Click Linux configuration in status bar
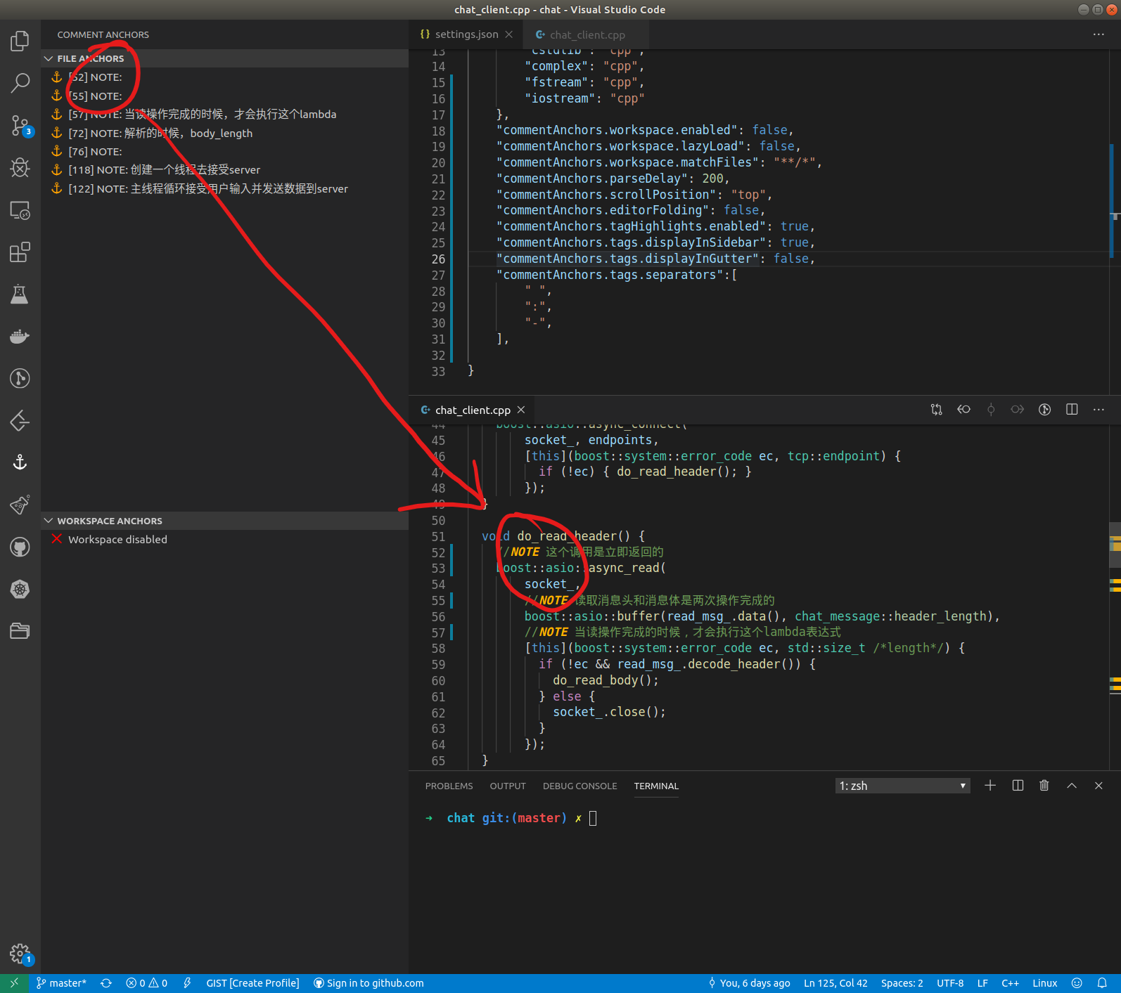Image resolution: width=1121 pixels, height=993 pixels. point(1044,983)
